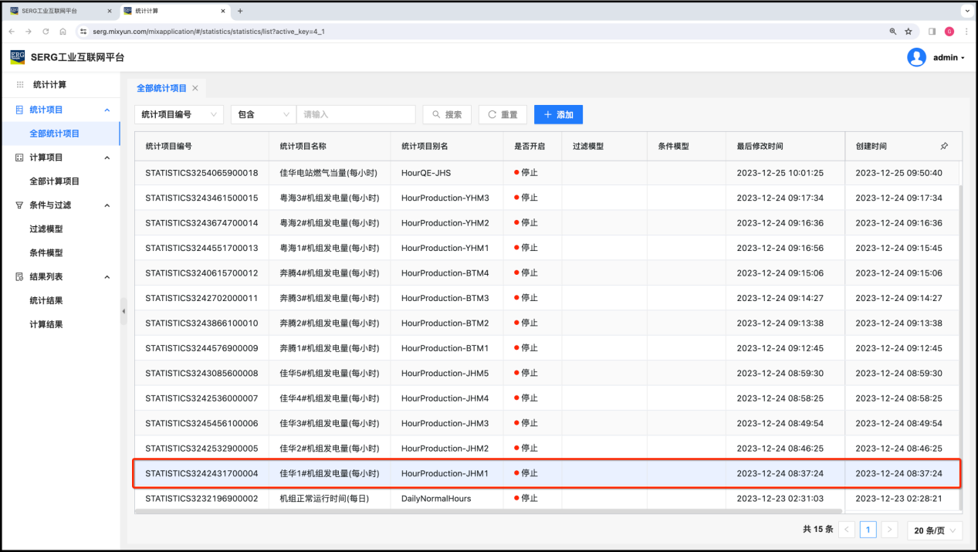Collapse the 结果列表 sidebar section
Viewport: 978px width, 552px height.
107,277
